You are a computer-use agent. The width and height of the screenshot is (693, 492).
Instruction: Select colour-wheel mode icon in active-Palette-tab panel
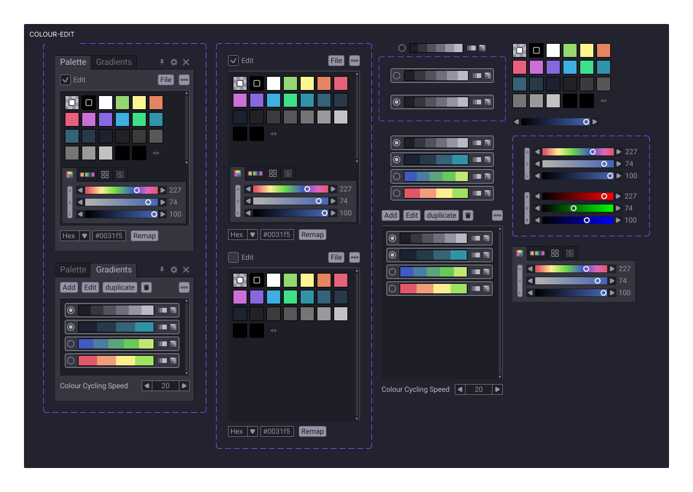click(x=70, y=175)
